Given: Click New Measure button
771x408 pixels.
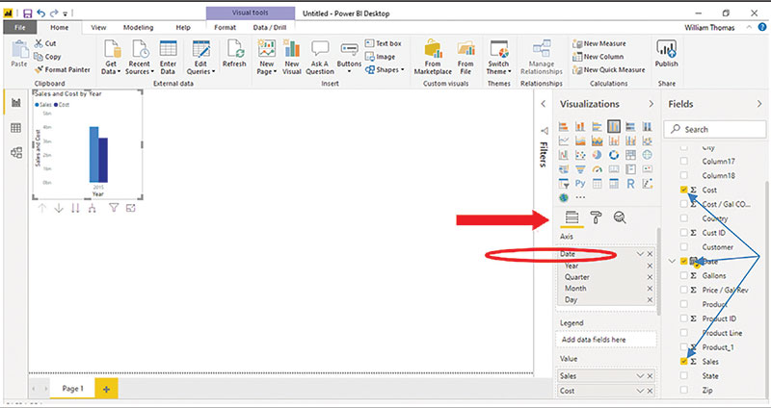Looking at the screenshot, I should tap(600, 43).
